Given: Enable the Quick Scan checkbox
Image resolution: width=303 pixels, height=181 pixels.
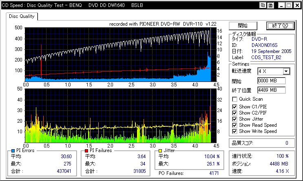Looking at the screenshot, I should [234, 99].
